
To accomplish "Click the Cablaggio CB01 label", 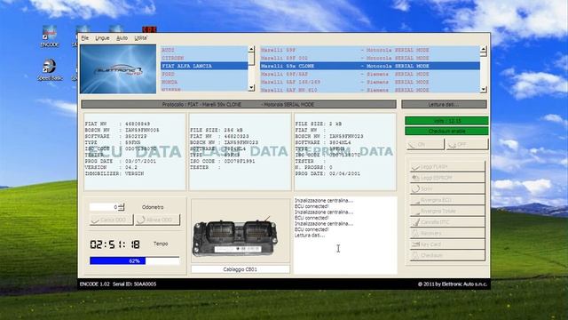I will click(x=241, y=269).
